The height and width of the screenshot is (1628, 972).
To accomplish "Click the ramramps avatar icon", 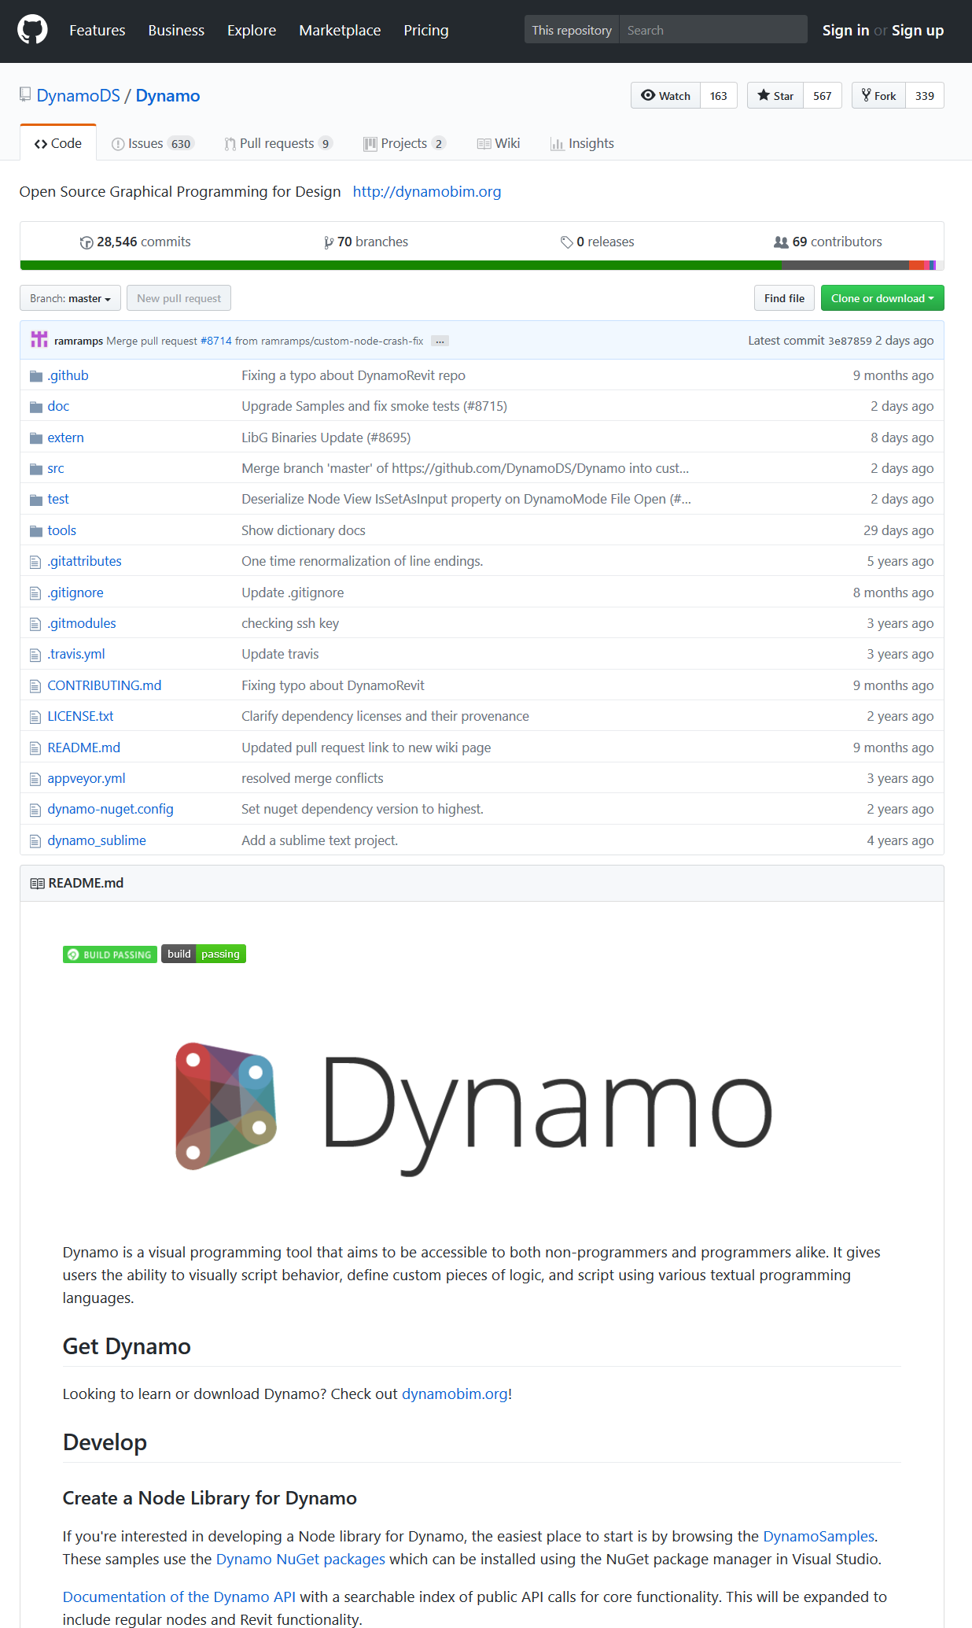I will point(39,340).
